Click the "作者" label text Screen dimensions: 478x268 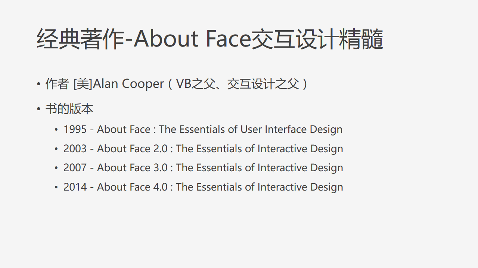[x=57, y=84]
